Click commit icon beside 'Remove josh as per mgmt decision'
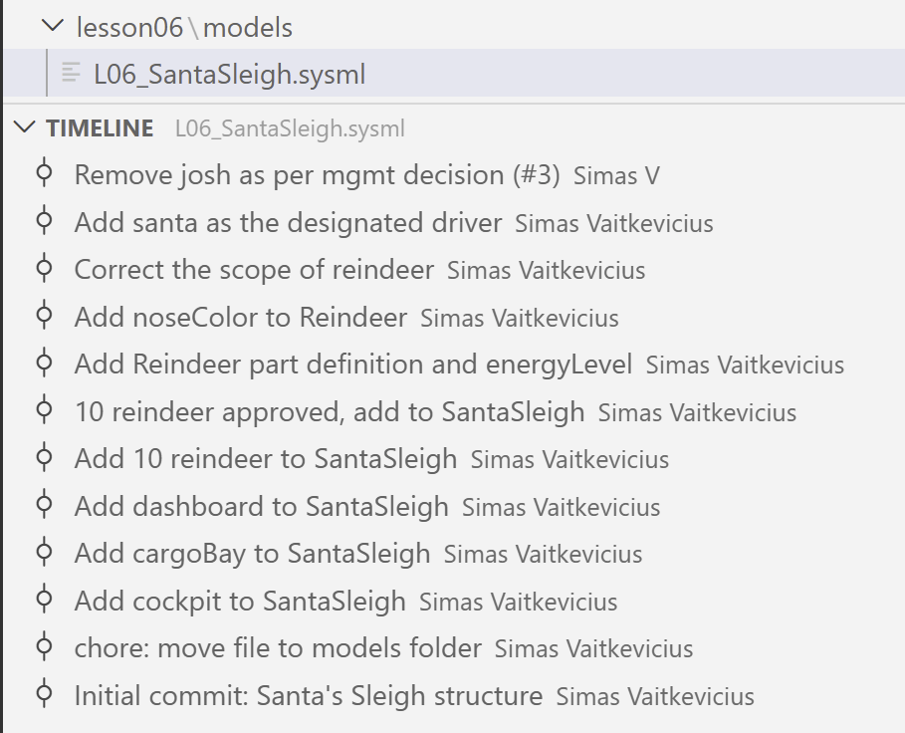 coord(44,174)
